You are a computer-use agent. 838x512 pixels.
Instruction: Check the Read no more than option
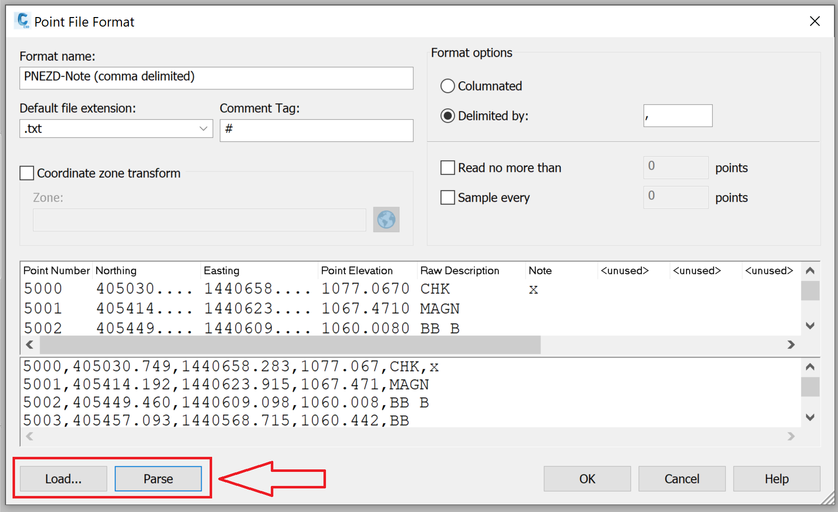pos(447,167)
